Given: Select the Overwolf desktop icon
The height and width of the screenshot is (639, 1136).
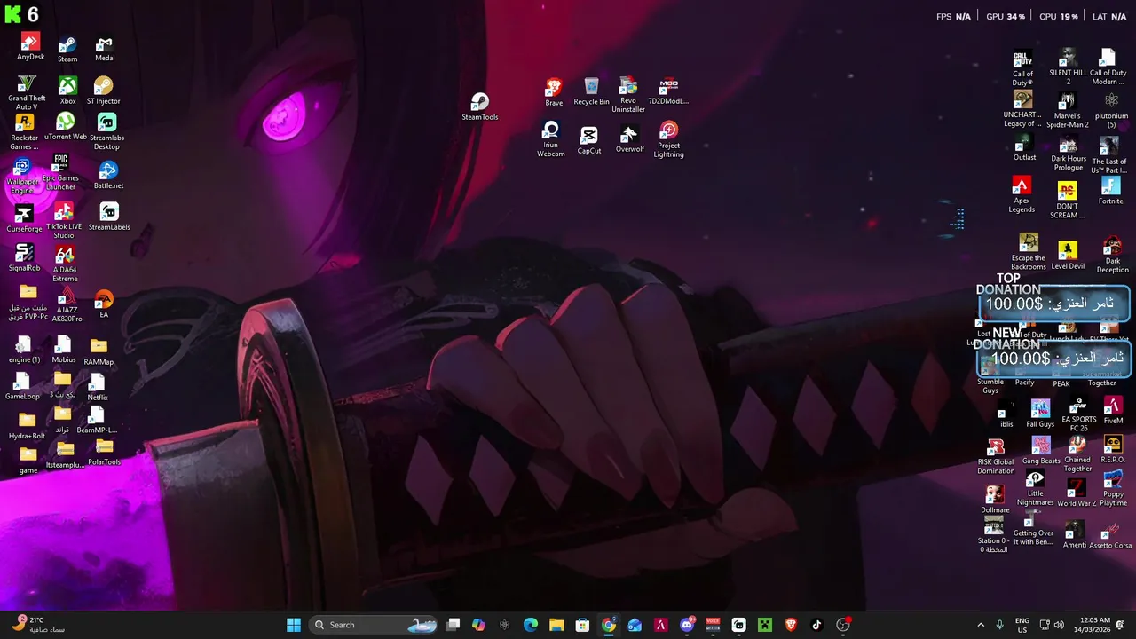Looking at the screenshot, I should pyautogui.click(x=629, y=139).
